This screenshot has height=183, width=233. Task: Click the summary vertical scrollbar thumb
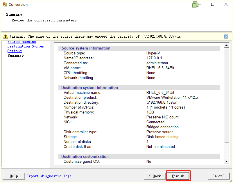coord(227,96)
